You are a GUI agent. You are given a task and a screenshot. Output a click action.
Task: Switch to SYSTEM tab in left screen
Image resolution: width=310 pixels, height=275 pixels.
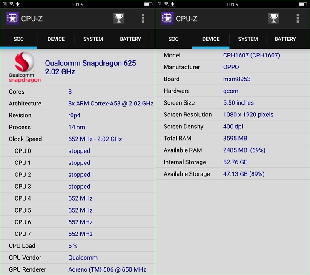coord(93,39)
